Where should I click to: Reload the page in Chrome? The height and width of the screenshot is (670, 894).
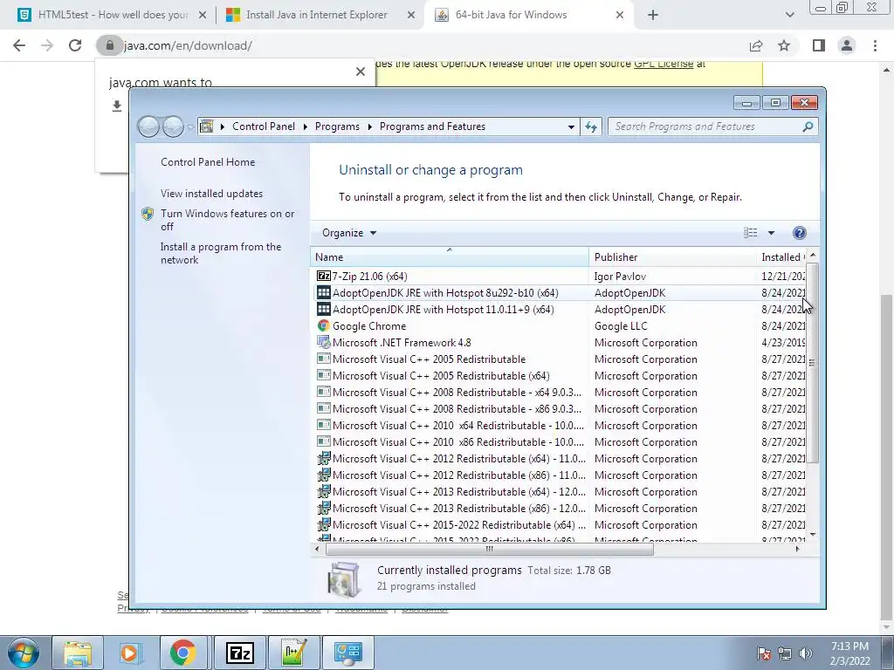point(75,45)
